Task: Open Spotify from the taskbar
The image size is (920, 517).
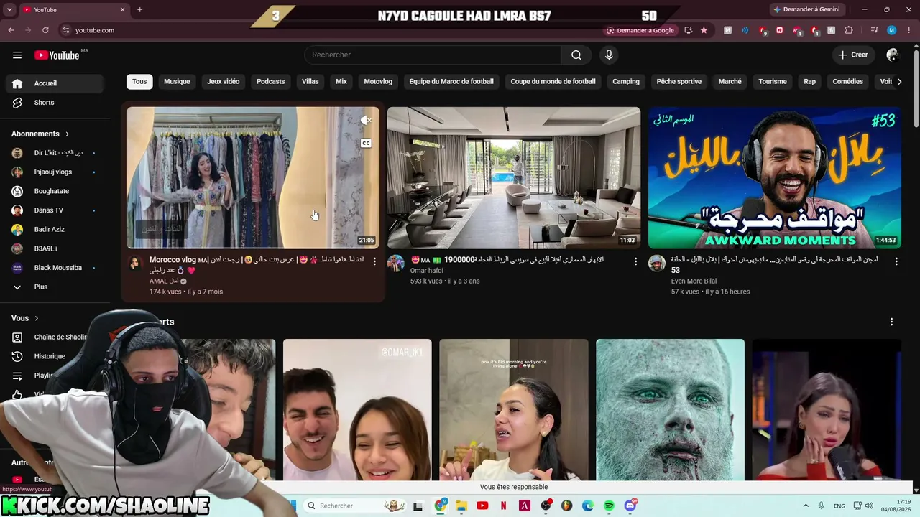Action: [x=609, y=506]
